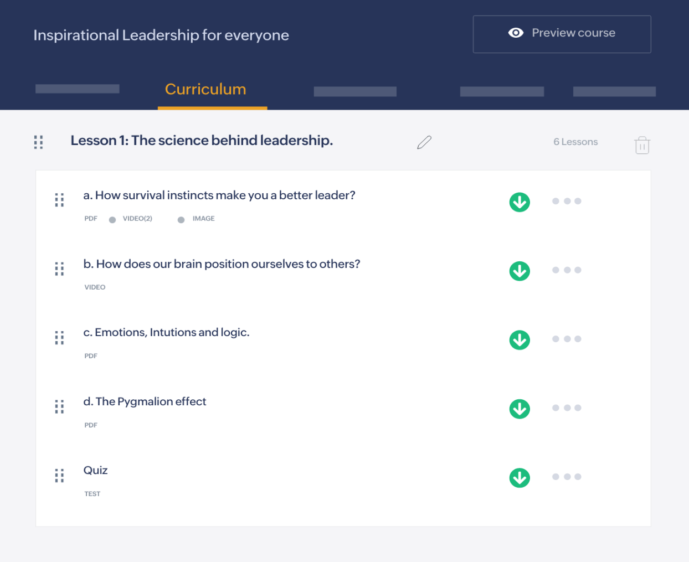Viewport: 689px width, 562px height.
Task: Click the green download icon for brain position lesson
Action: click(519, 271)
